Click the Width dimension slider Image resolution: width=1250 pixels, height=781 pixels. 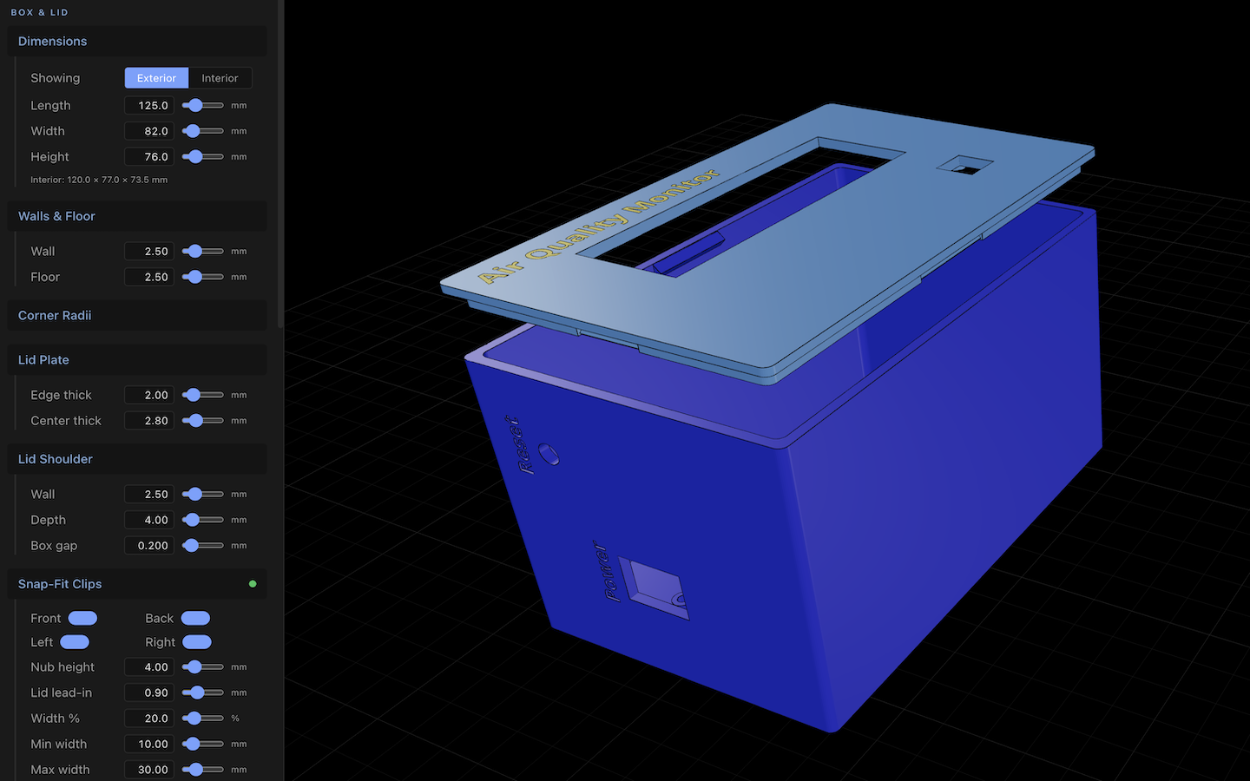tap(203, 131)
